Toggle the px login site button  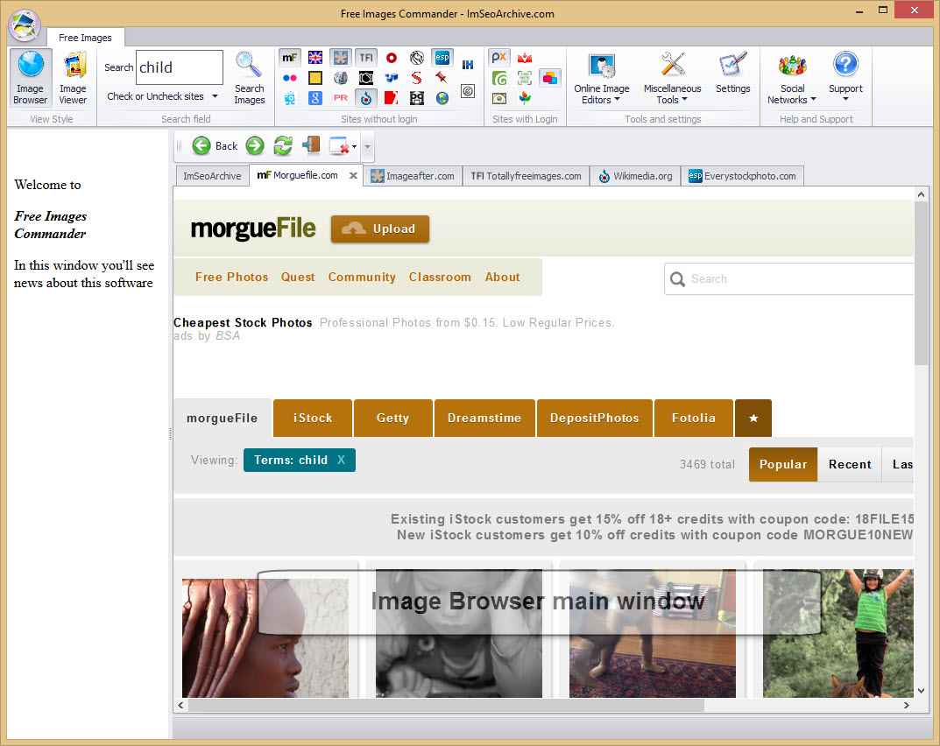(498, 58)
